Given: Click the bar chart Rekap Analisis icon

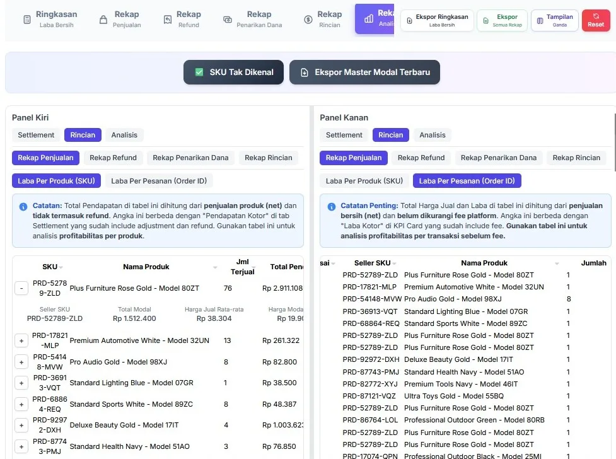Looking at the screenshot, I should (369, 19).
